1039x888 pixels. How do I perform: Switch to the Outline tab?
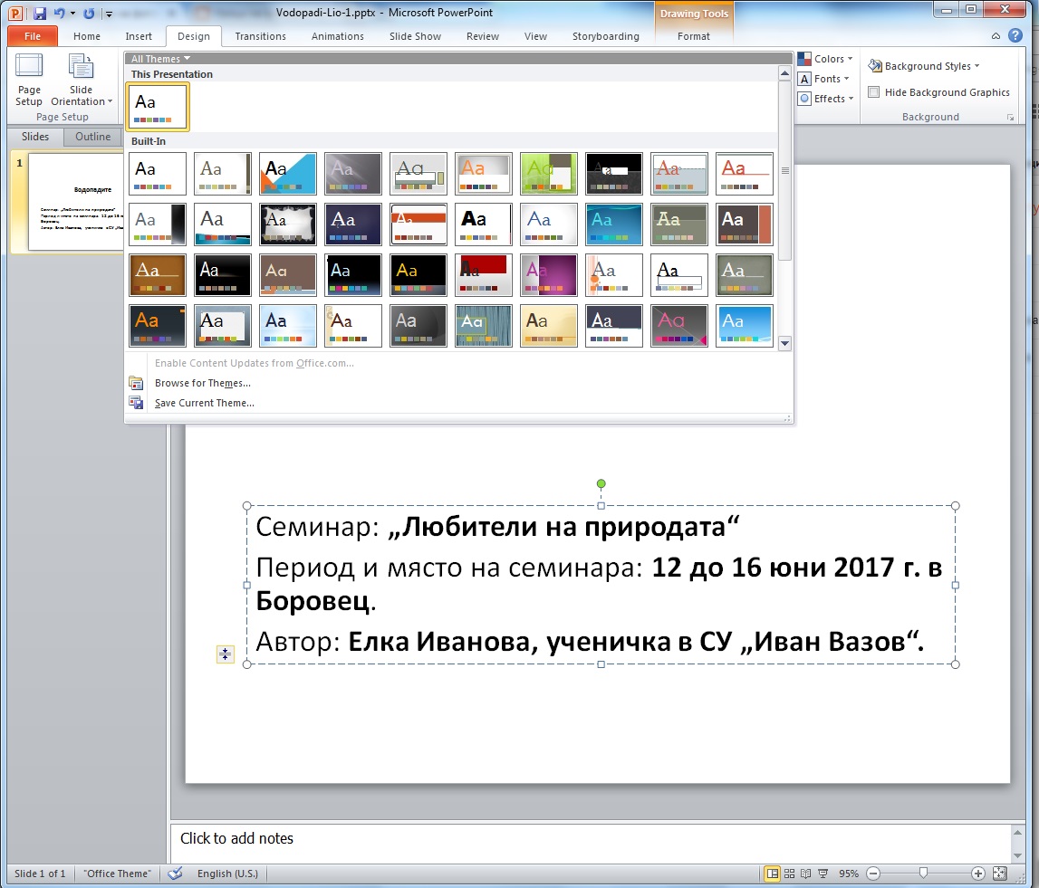[x=92, y=137]
